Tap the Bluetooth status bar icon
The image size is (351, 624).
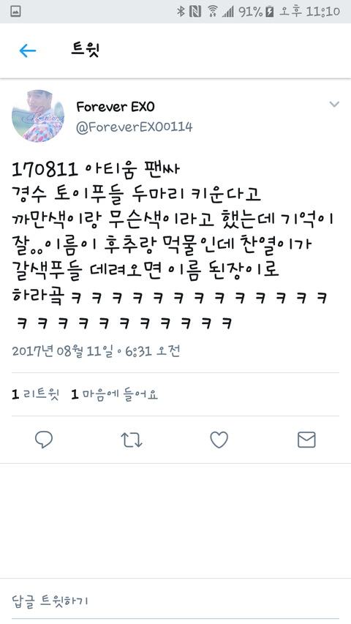pyautogui.click(x=181, y=12)
